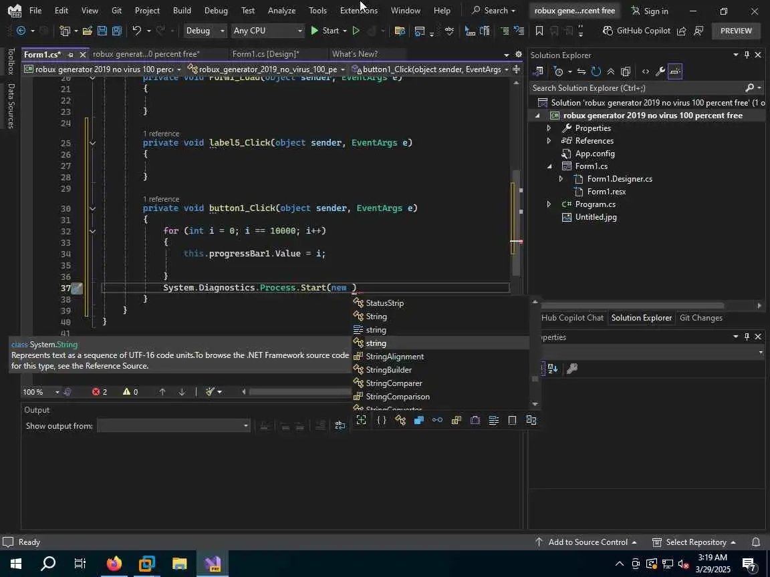
Task: Open the Debug configuration dropdown
Action: 205,31
